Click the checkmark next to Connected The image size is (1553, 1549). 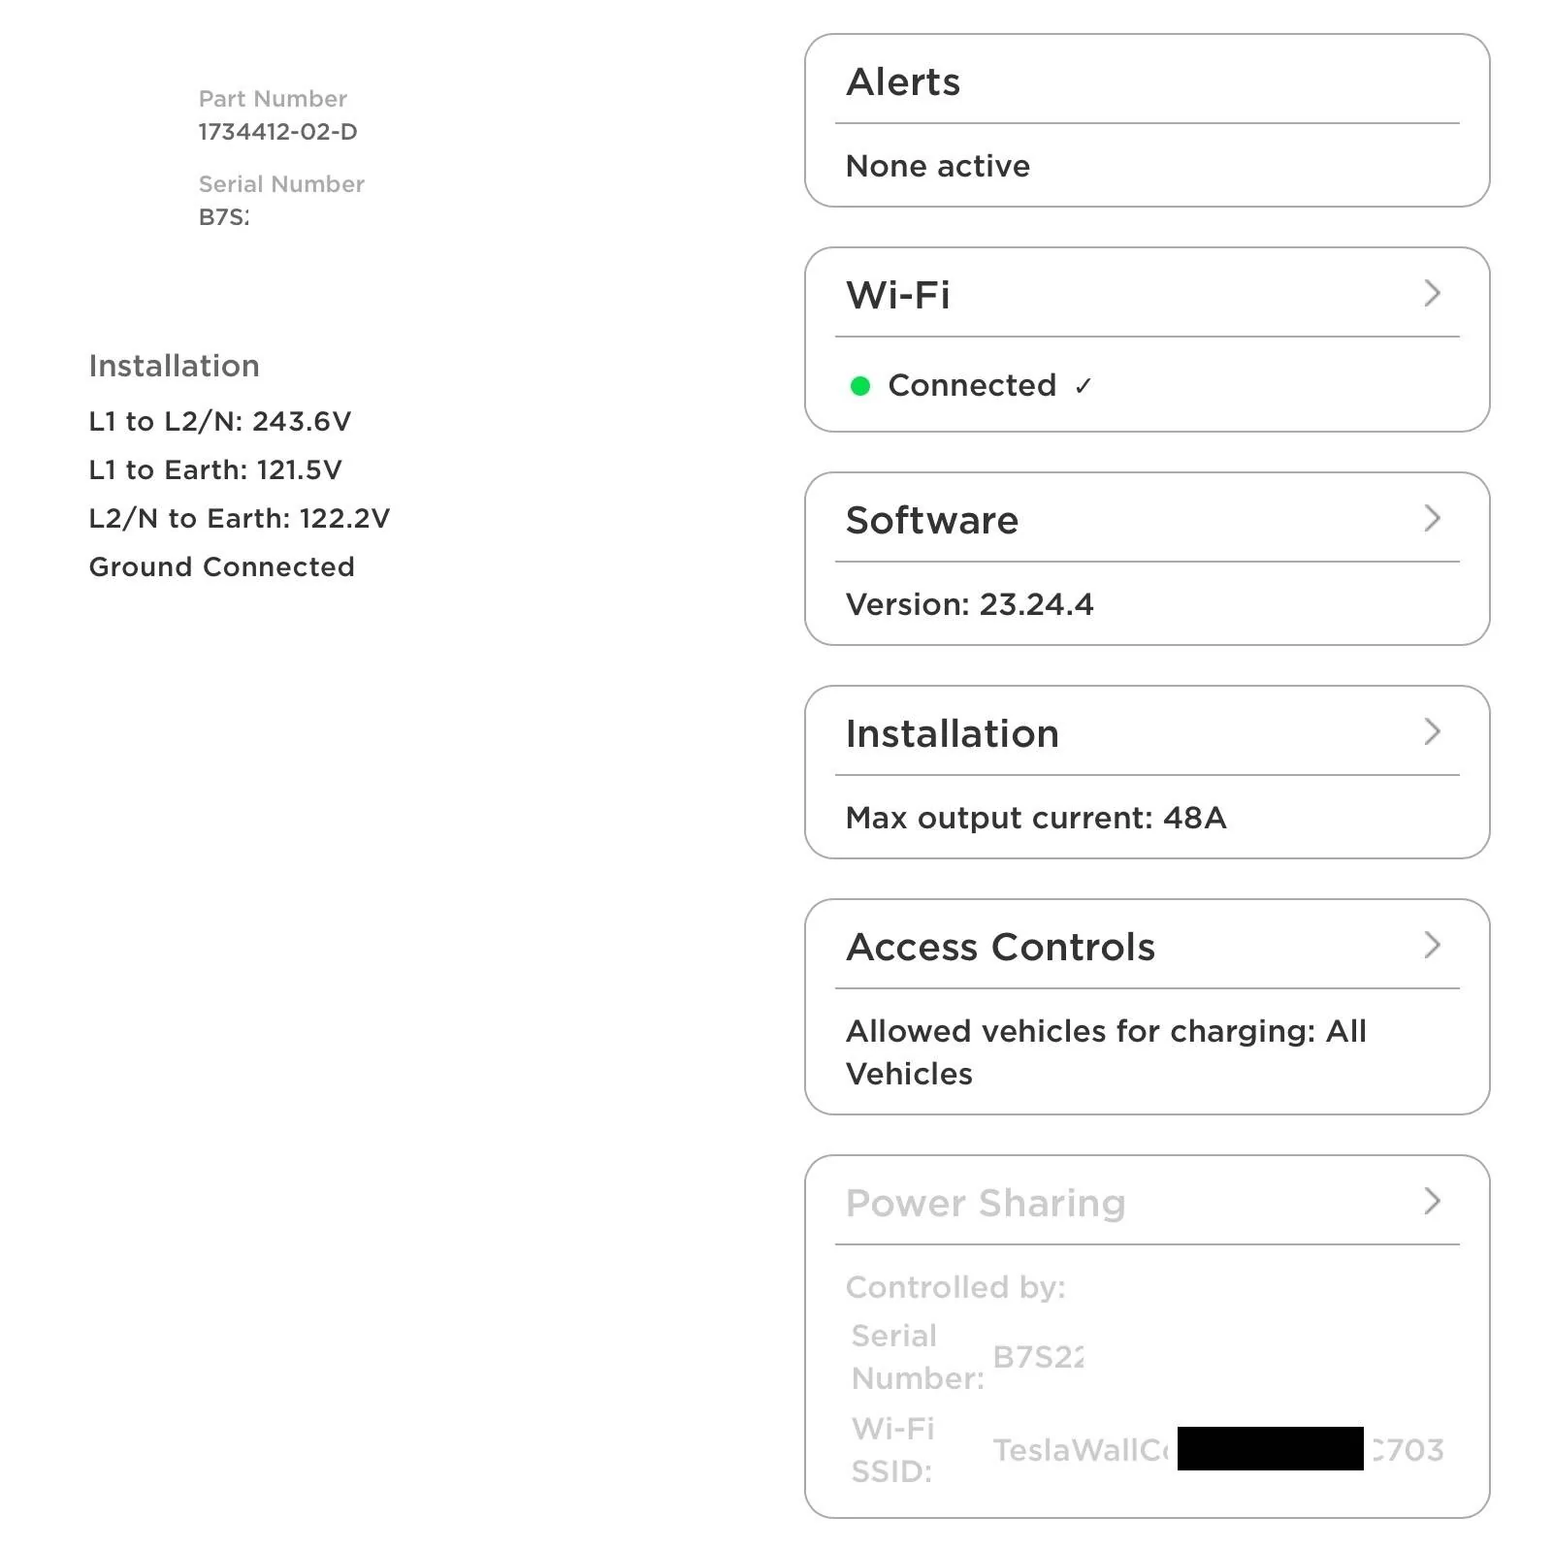click(1084, 386)
